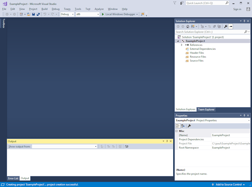The height and width of the screenshot is (187, 252).
Task: Open the Toolbox side tab
Action: point(4,23)
